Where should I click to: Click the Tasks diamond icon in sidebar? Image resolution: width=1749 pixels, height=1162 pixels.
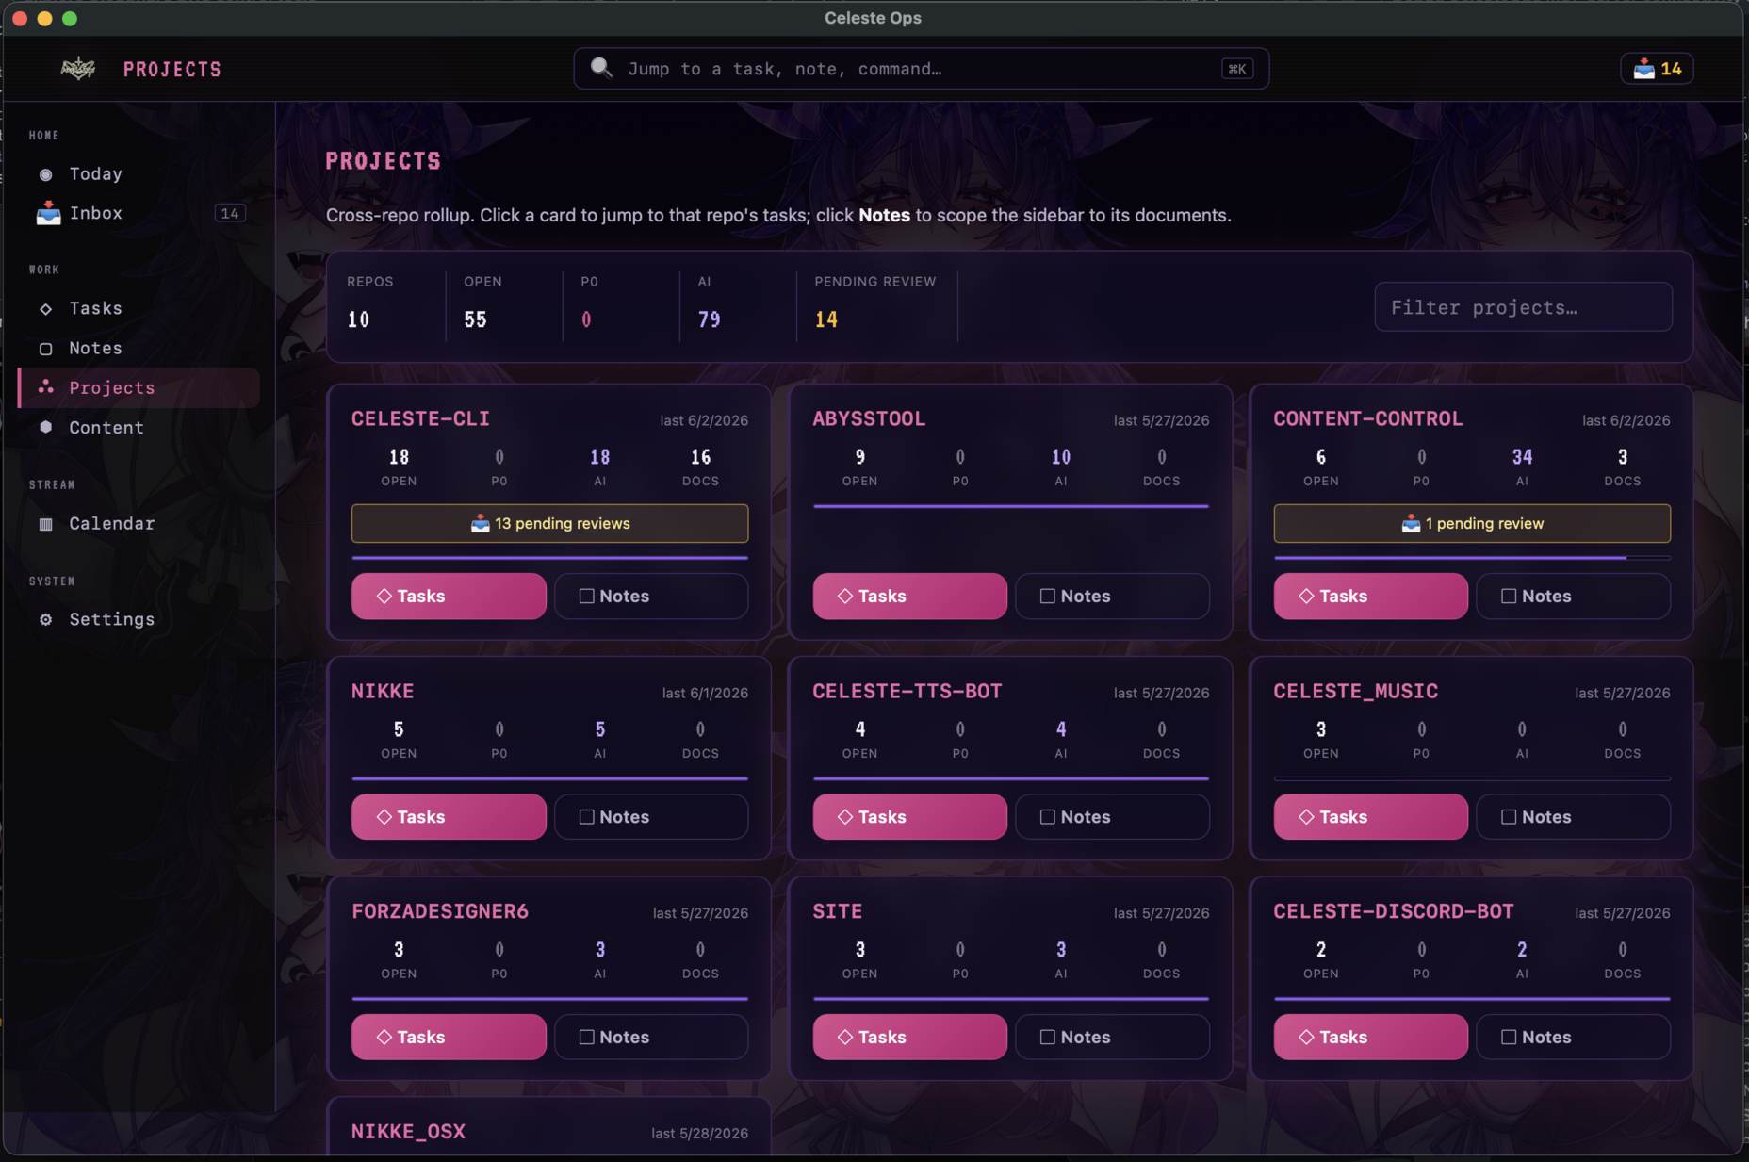click(x=45, y=309)
